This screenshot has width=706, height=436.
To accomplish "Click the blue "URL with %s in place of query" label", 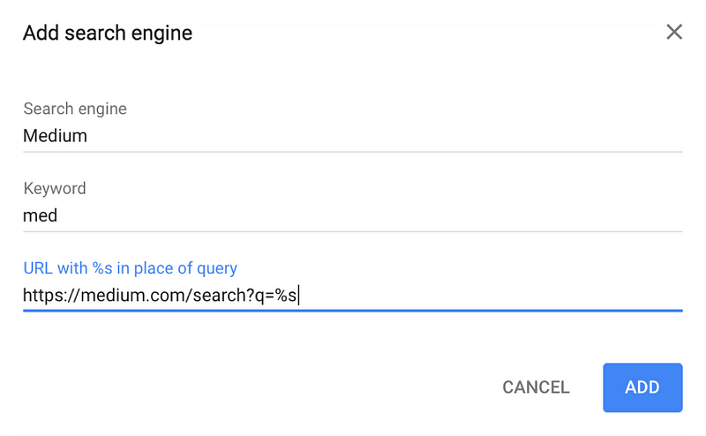I will click(x=130, y=268).
